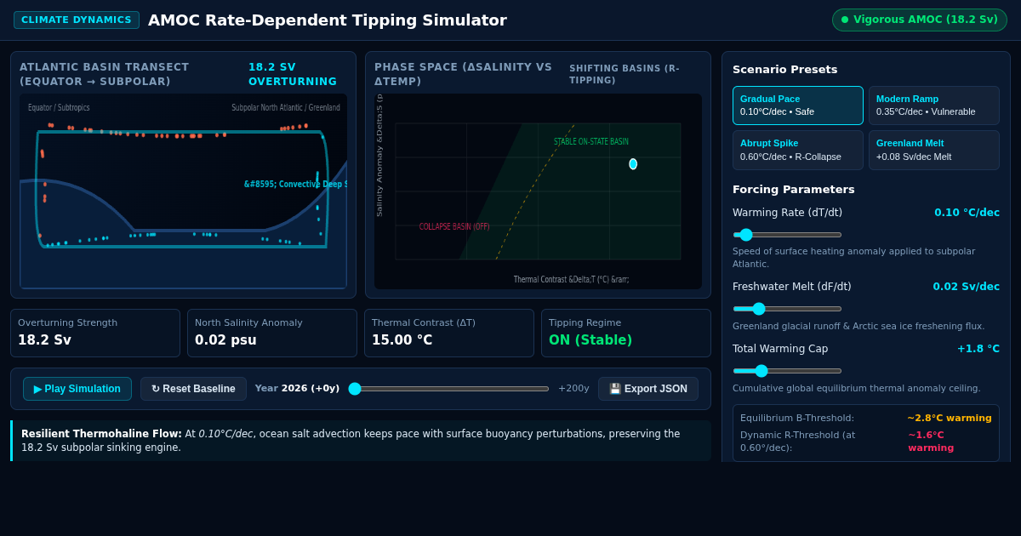Click the year timeline slider handle
The height and width of the screenshot is (536, 1021).
[355, 389]
